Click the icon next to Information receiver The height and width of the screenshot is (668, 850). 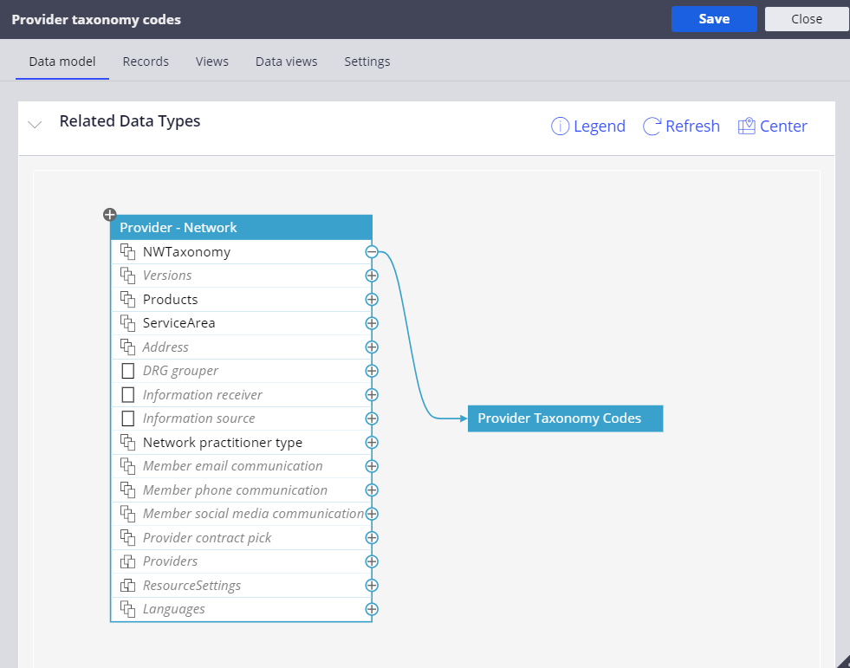tap(128, 395)
